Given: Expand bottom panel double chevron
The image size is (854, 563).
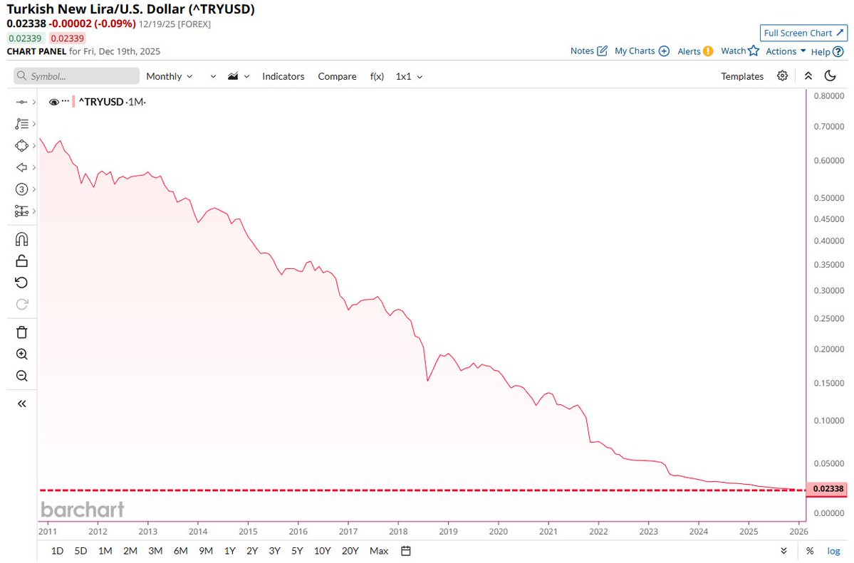Looking at the screenshot, I should (783, 551).
